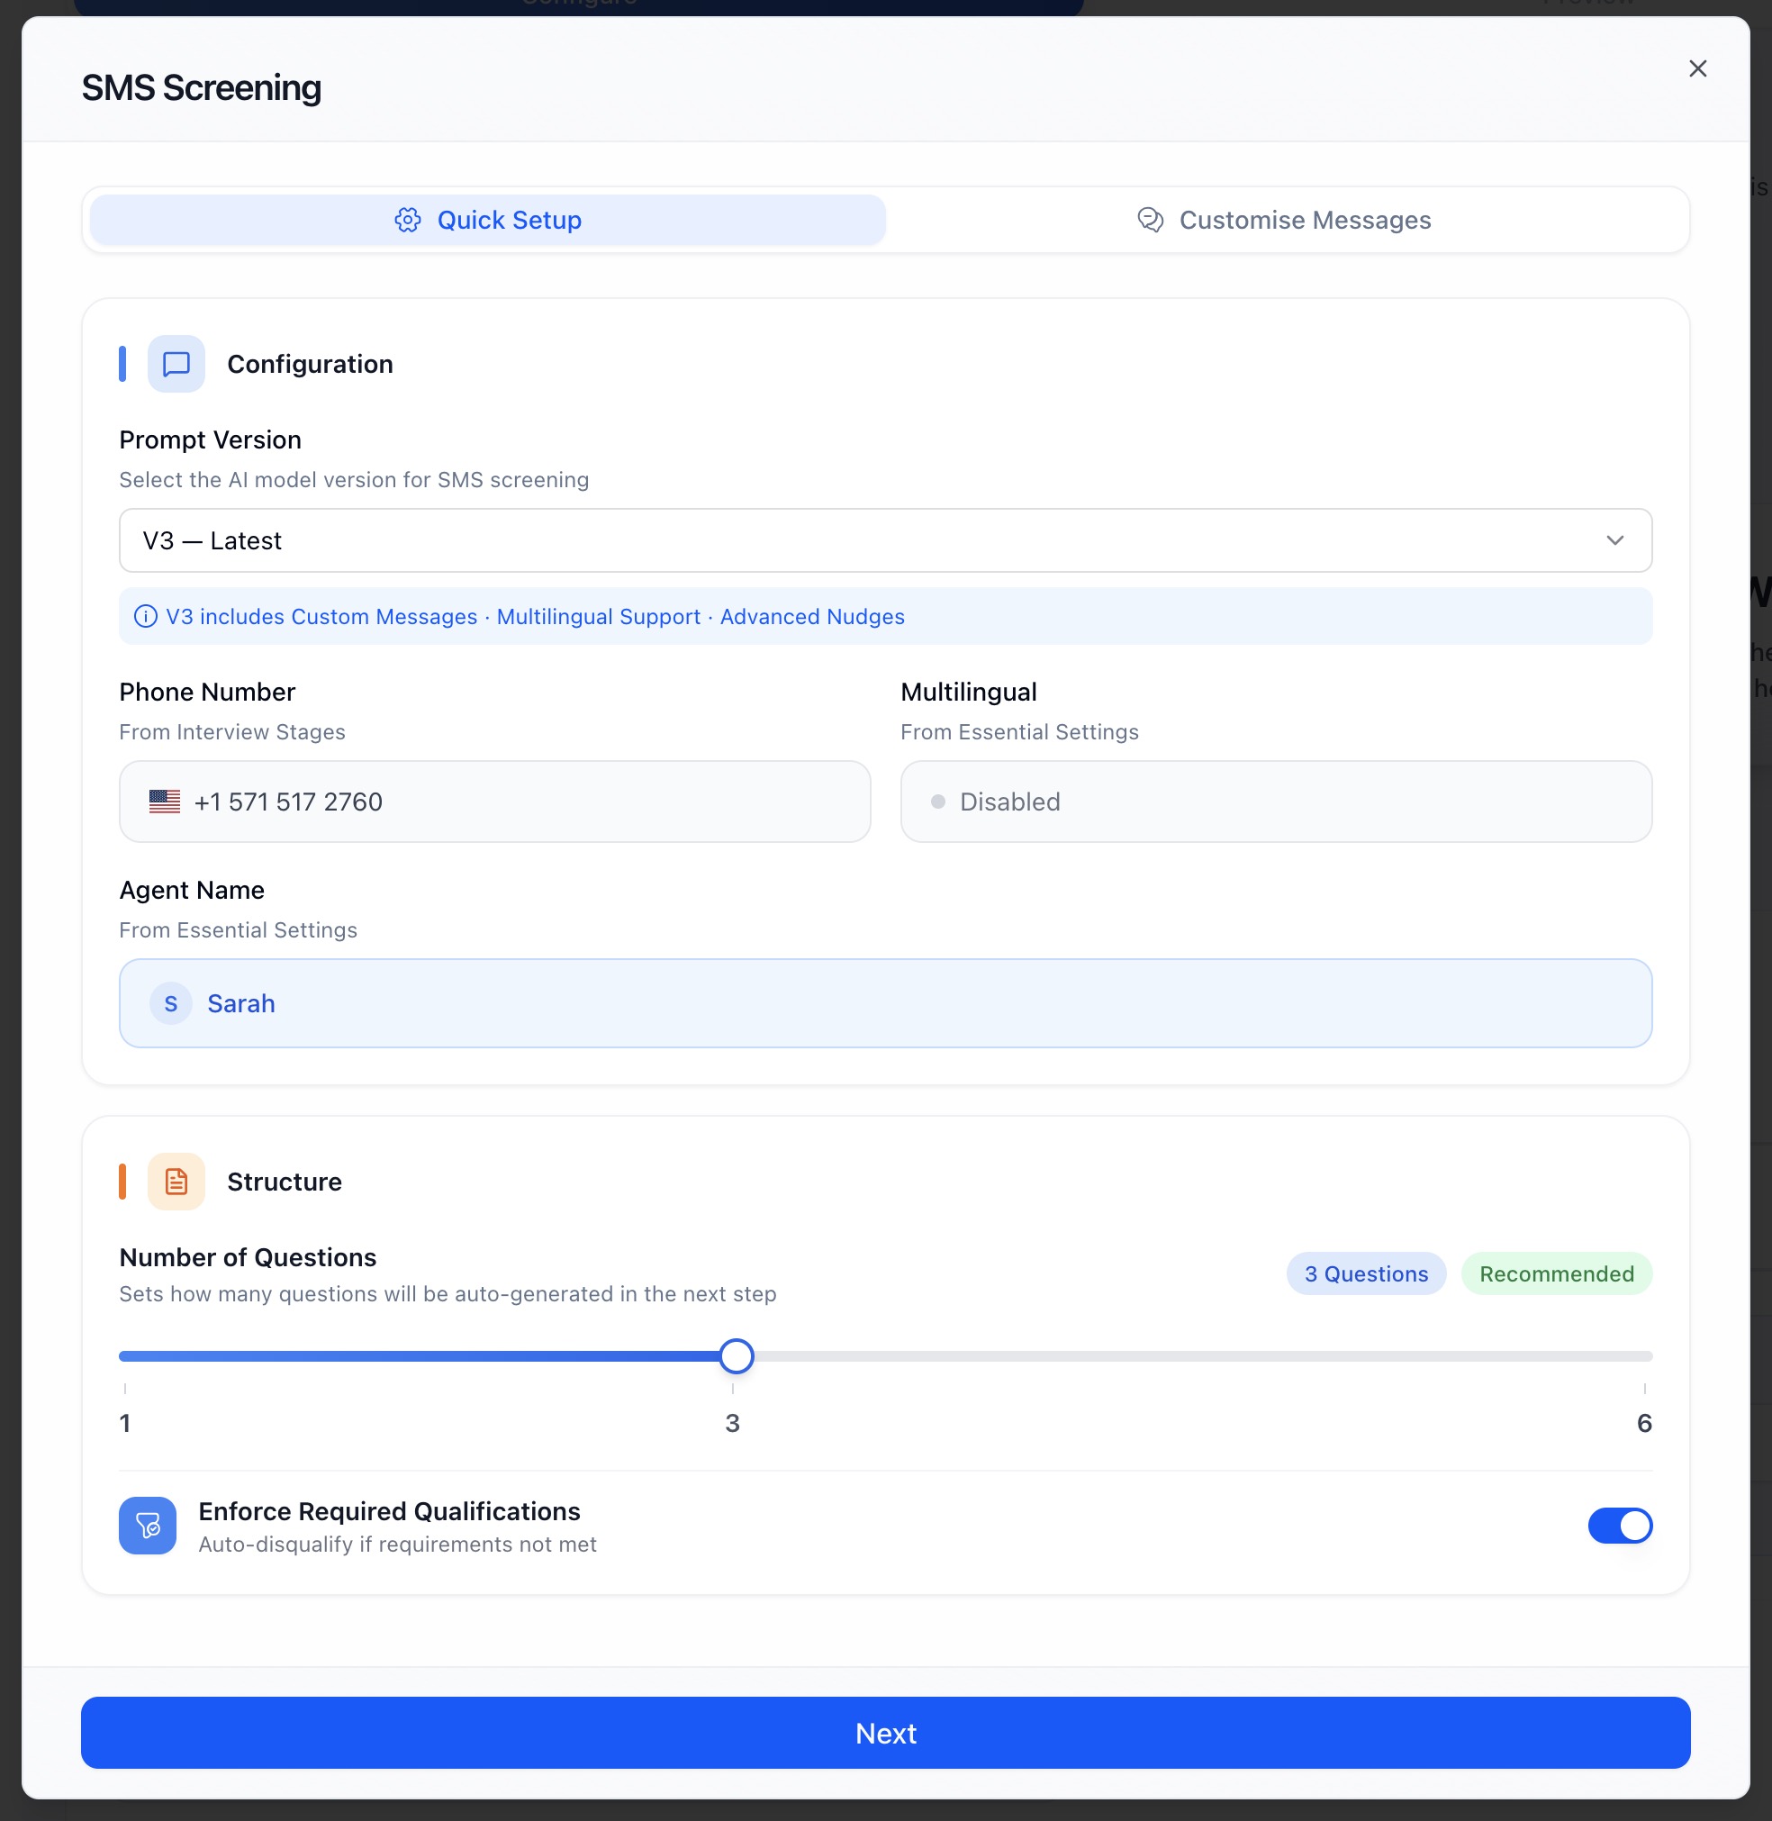This screenshot has height=1821, width=1772.
Task: Click the orange Structure document icon
Action: tap(176, 1182)
